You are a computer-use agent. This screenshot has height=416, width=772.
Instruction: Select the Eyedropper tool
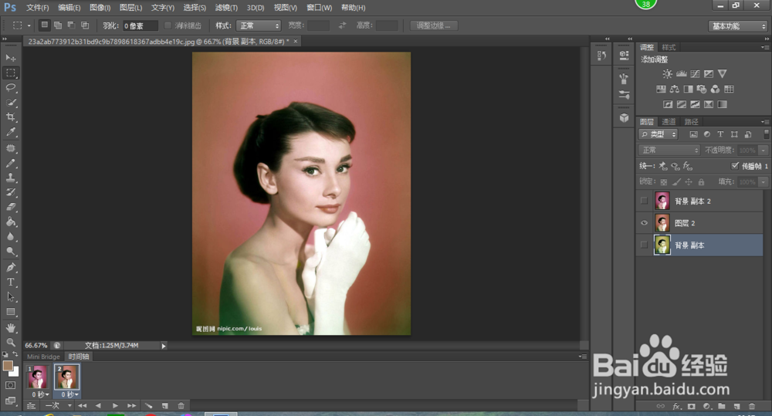tap(11, 132)
